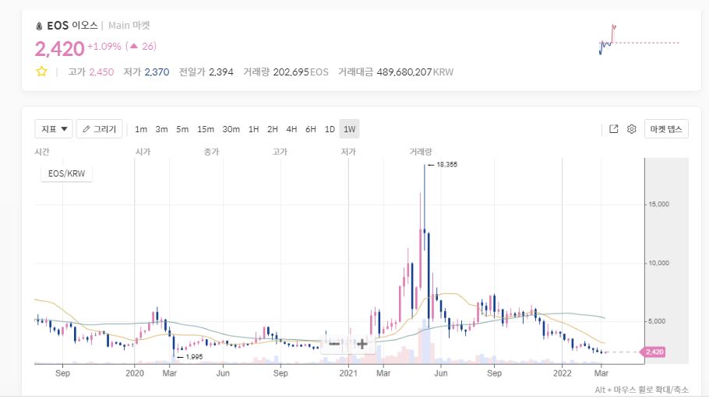
Task: Click the mini sparkline price thumbnail
Action: pyautogui.click(x=639, y=40)
